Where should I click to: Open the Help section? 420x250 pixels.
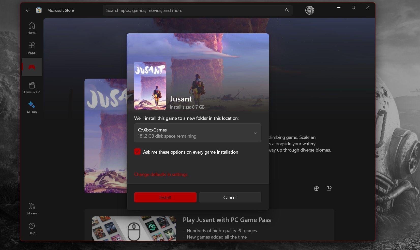tap(32, 228)
